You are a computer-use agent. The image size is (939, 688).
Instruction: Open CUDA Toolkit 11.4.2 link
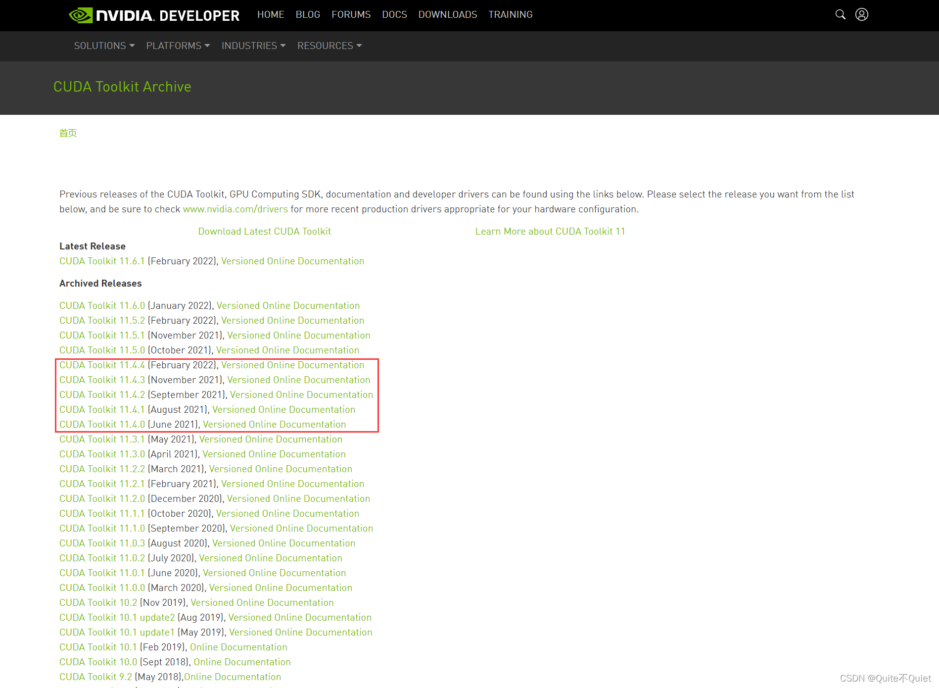click(102, 395)
